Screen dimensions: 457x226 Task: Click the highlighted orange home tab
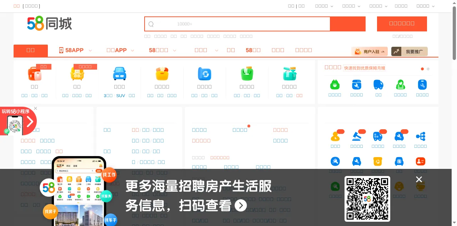coord(31,51)
